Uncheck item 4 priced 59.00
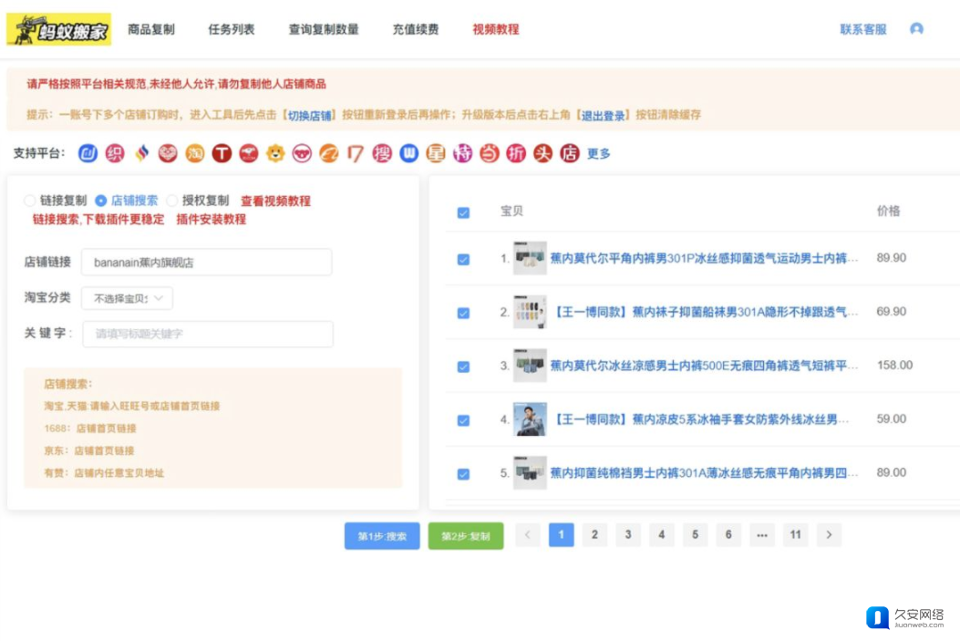This screenshot has width=960, height=641. pos(463,420)
